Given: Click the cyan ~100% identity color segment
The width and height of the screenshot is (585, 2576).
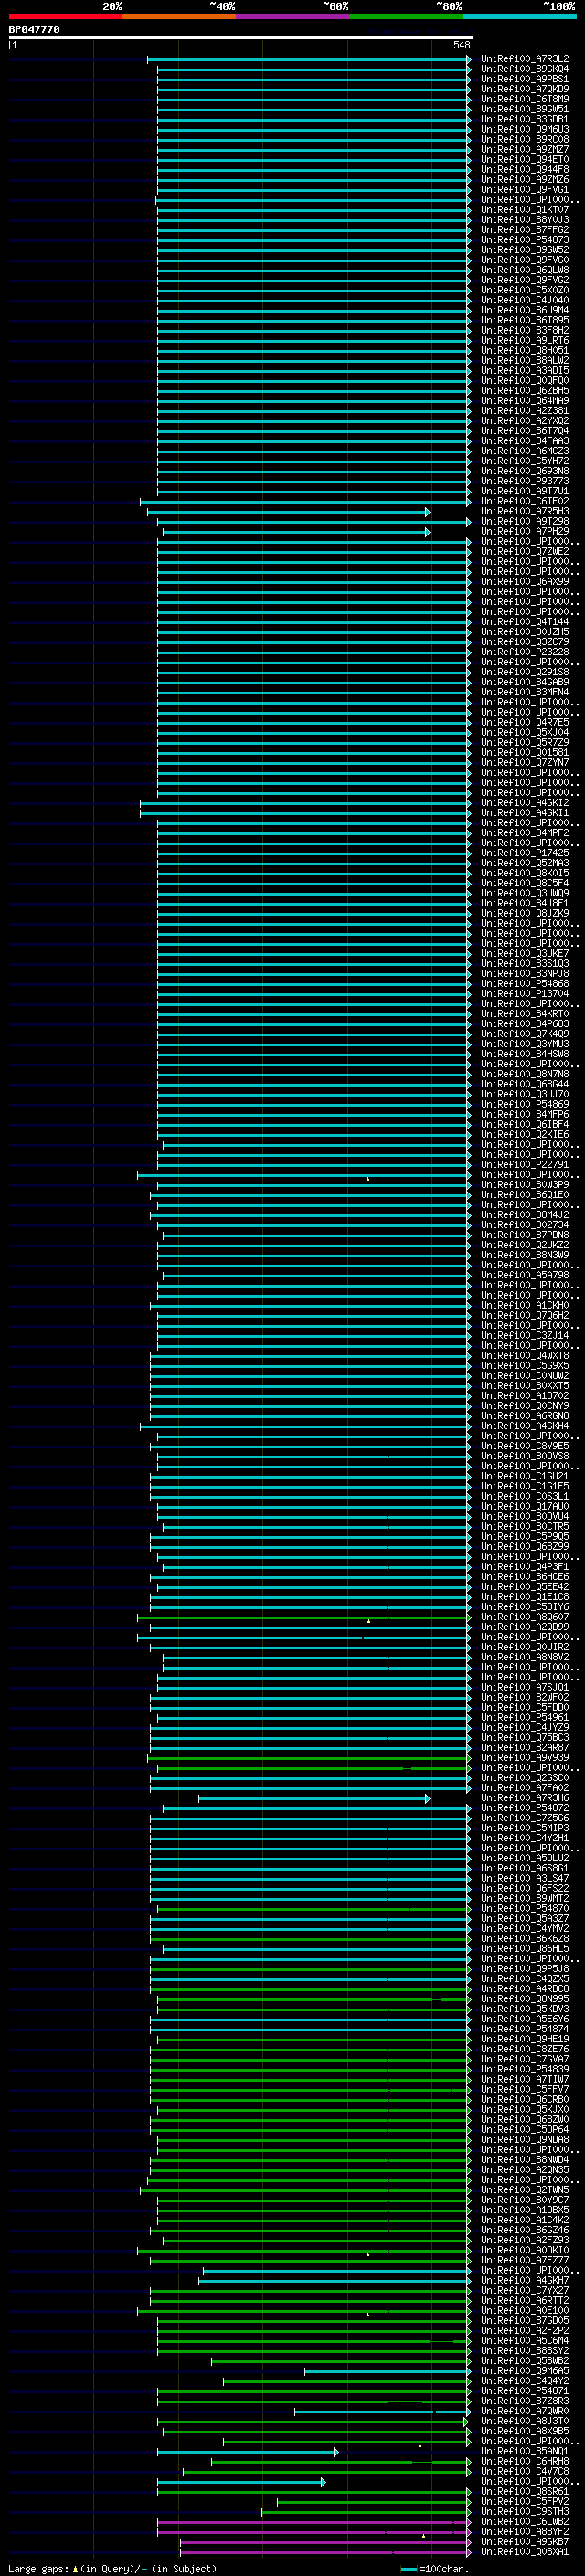Looking at the screenshot, I should click(519, 16).
